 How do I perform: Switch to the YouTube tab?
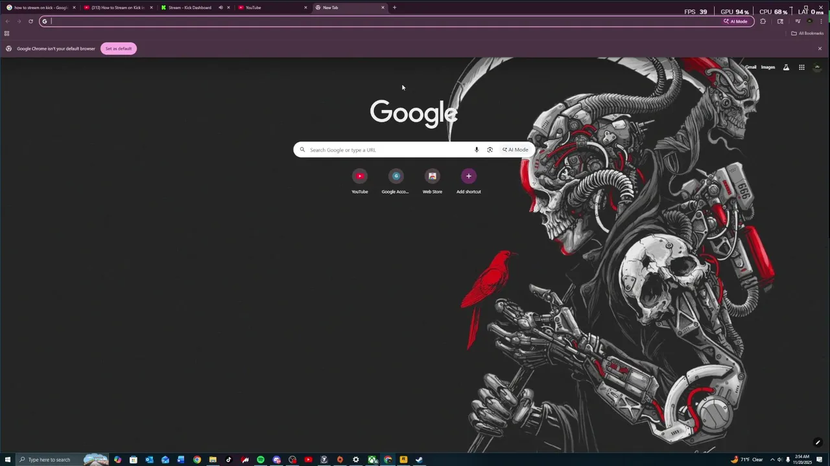(x=271, y=8)
